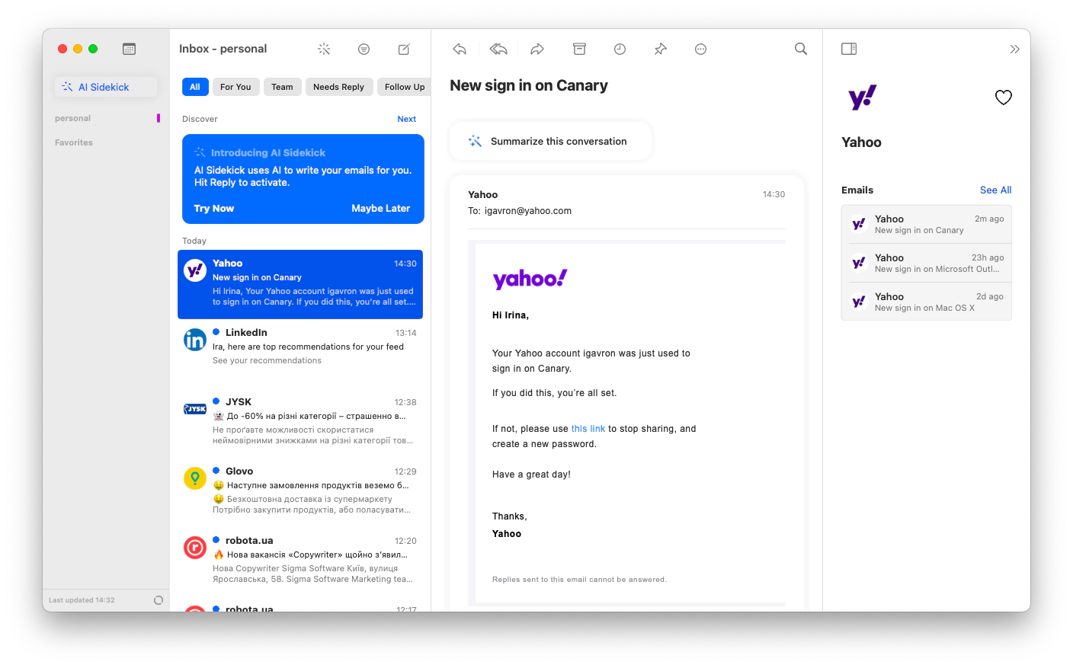
Task: Click the JYSK sender avatar
Action: [195, 409]
